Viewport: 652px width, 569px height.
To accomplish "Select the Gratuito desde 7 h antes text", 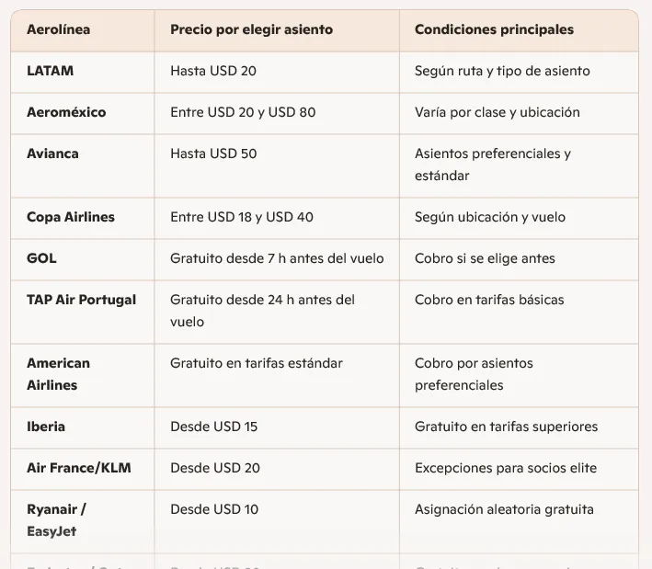I will point(277,258).
